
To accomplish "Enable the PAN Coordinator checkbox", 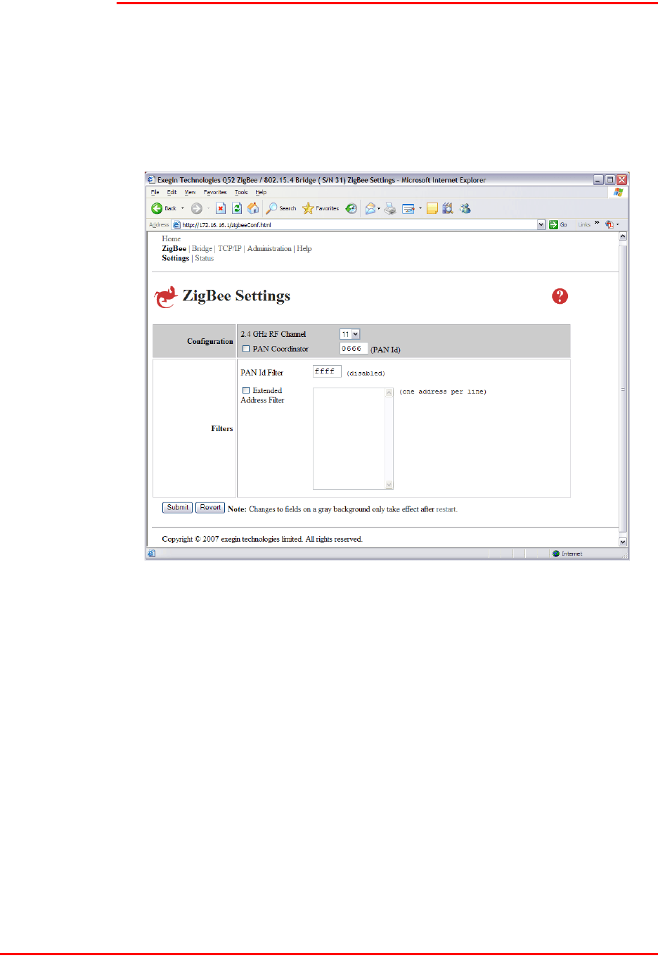I will tap(246, 349).
